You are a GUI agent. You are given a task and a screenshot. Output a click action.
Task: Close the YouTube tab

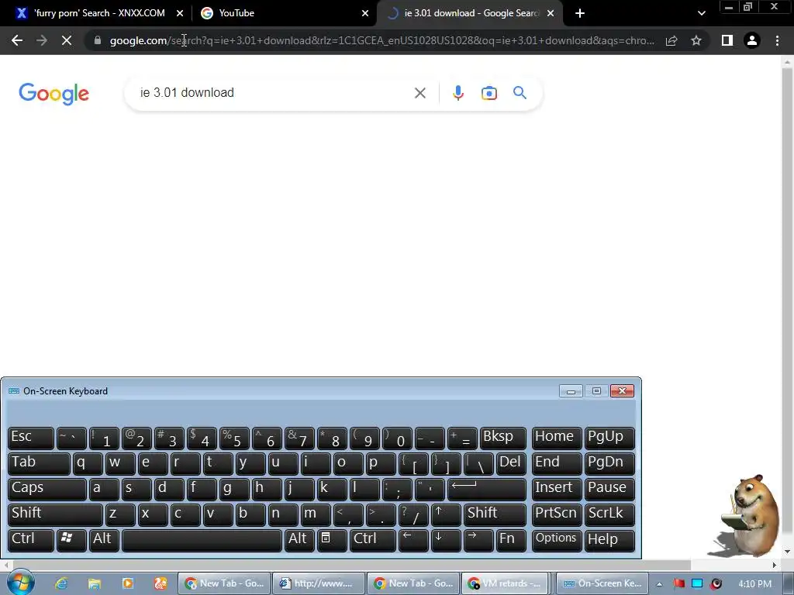(x=365, y=13)
